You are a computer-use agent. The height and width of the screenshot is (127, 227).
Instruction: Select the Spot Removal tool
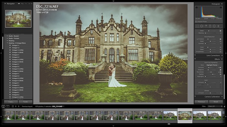(202, 26)
